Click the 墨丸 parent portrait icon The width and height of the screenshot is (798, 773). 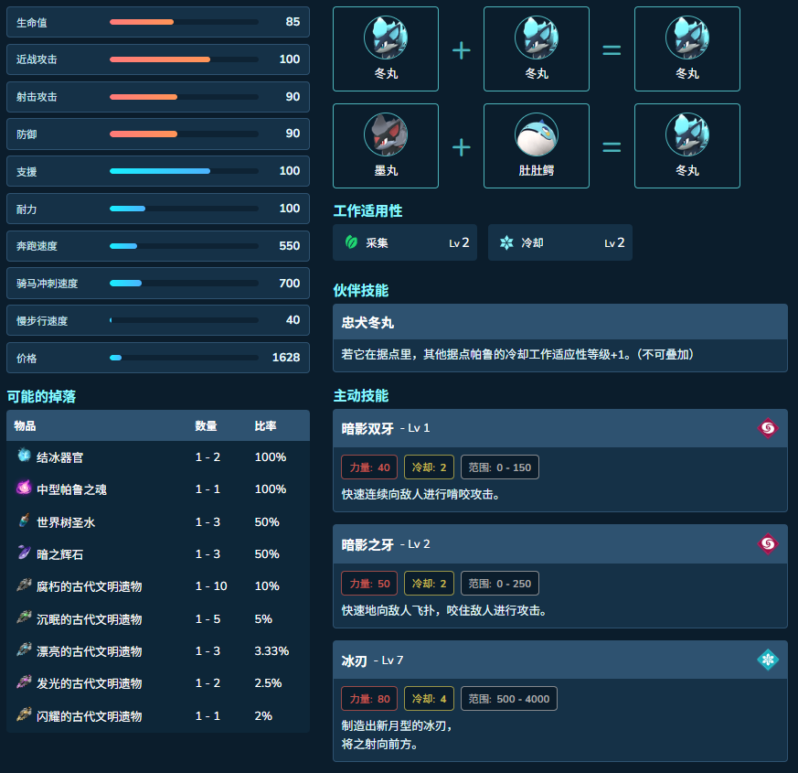385,134
